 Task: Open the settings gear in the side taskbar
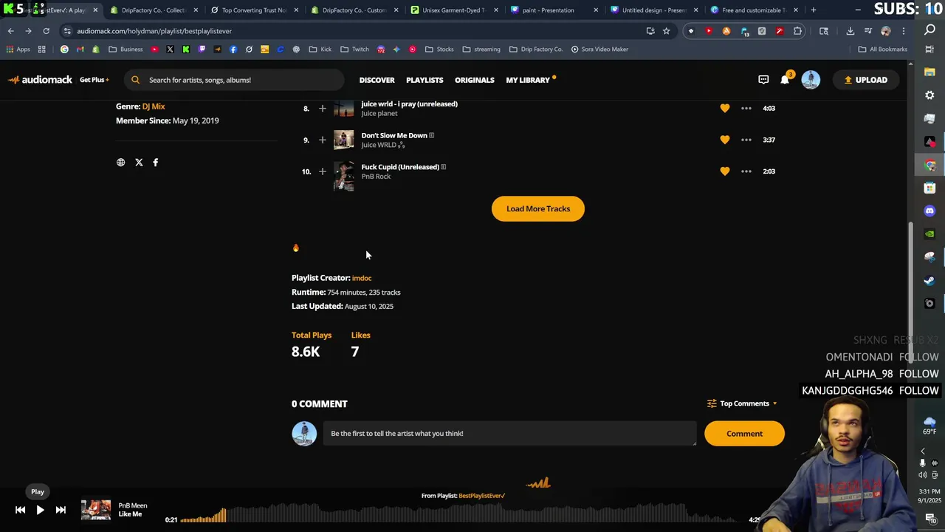pos(929,95)
